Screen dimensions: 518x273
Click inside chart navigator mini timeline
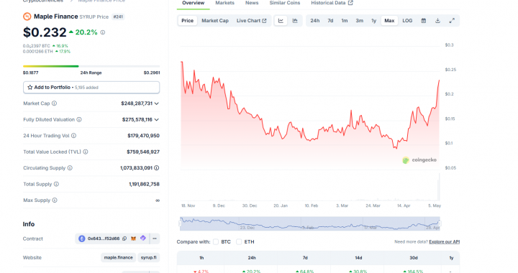click(310, 223)
